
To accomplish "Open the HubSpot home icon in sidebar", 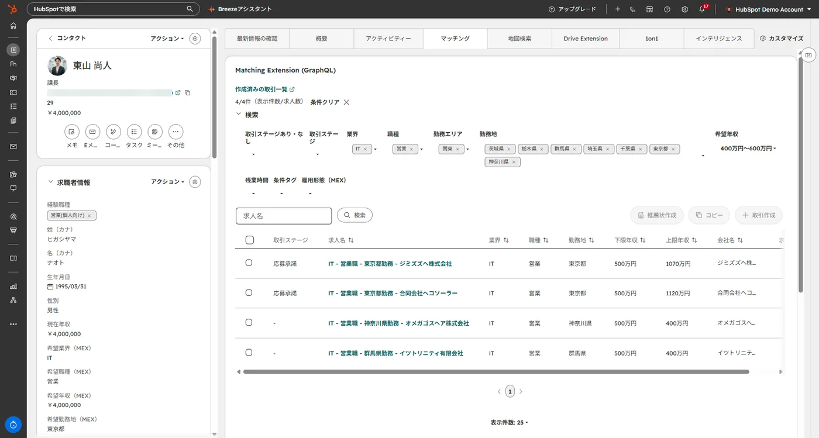I will (x=13, y=26).
